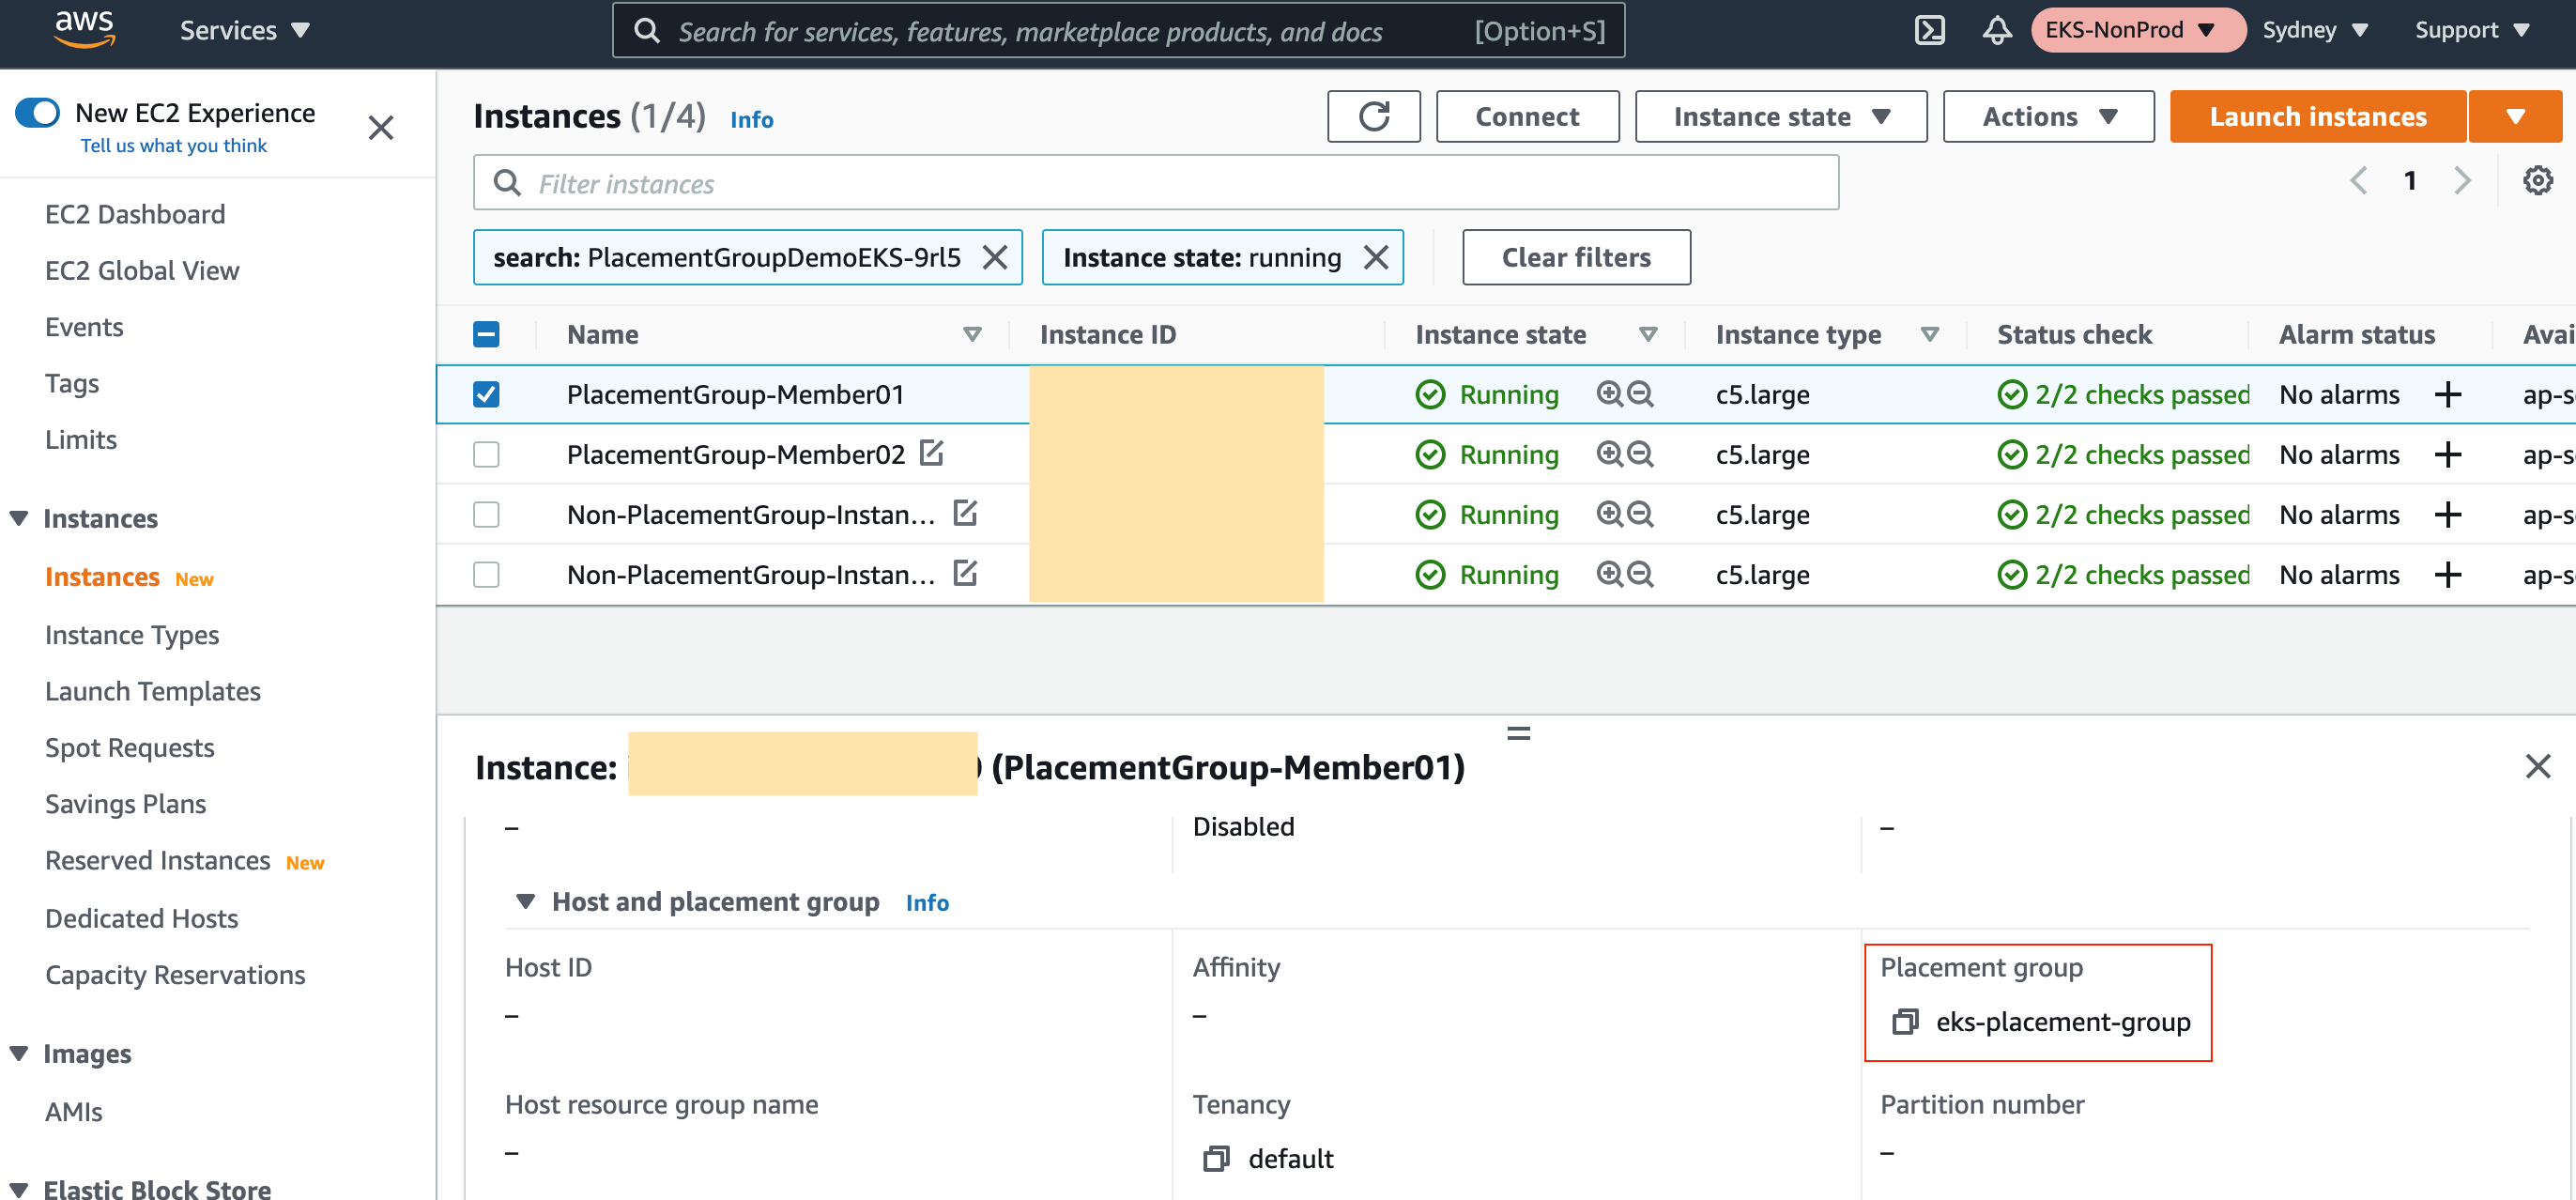
Task: Open the Support dropdown
Action: 2472,30
